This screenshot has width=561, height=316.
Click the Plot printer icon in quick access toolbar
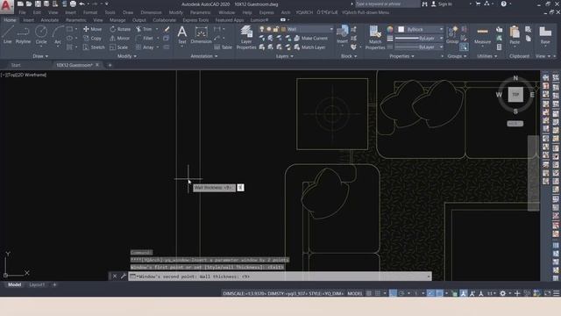click(x=73, y=4)
